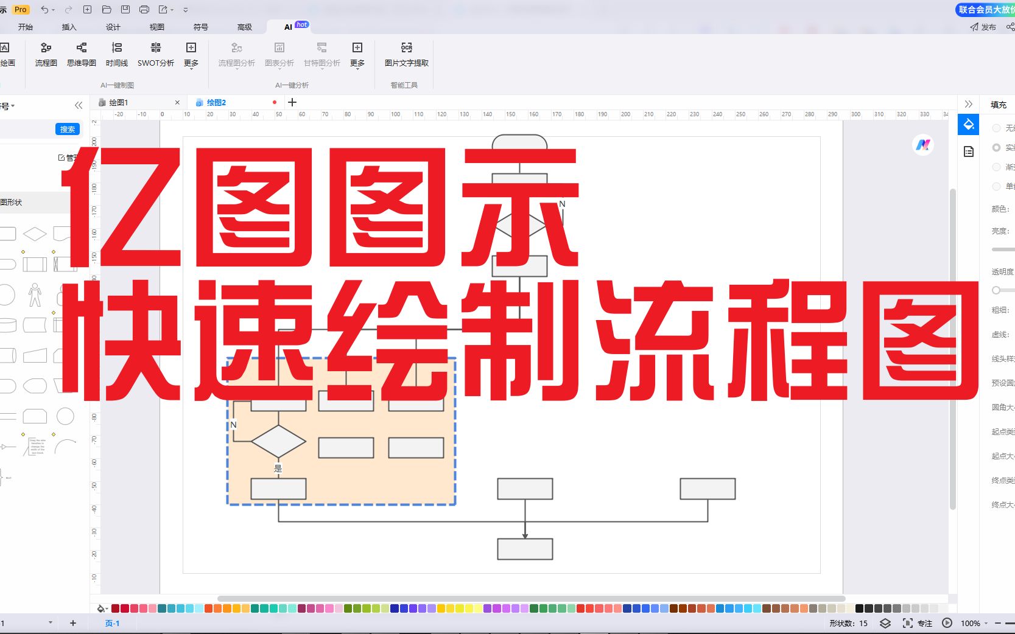Click the 联合会员大放价 promo button

click(x=985, y=10)
